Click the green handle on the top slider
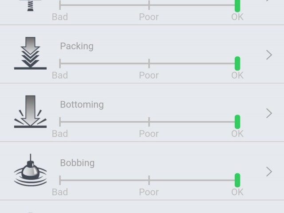Screen dimensions: 284x213 (237, 5)
